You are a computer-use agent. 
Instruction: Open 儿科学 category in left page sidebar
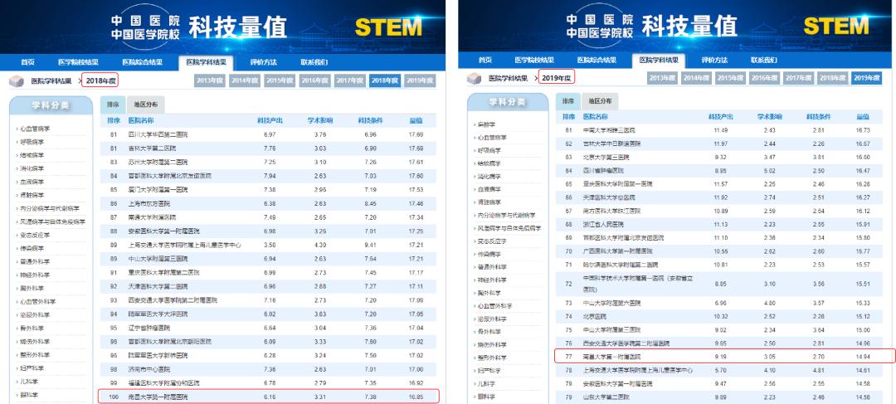[x=28, y=381]
